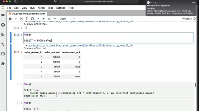Image resolution: width=199 pixels, height=111 pixels.
Task: Open the Settings menu
Action: click(61, 8)
